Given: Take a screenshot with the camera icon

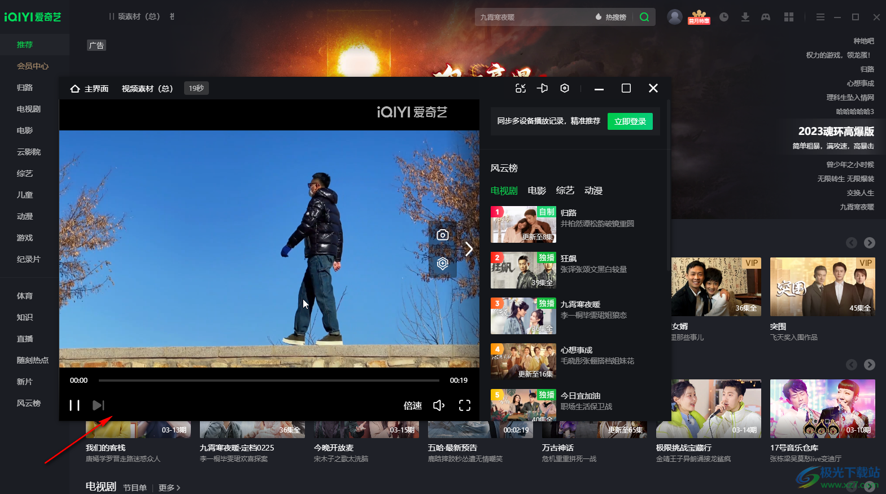Looking at the screenshot, I should click(443, 235).
